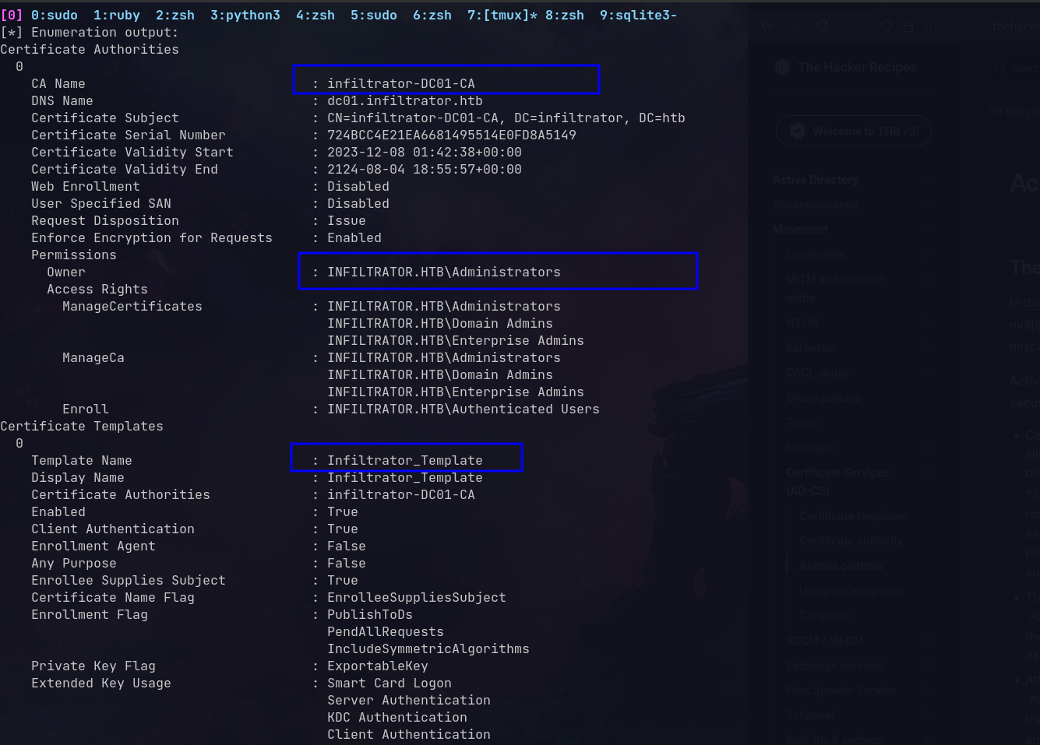Open the Certificate templates page
This screenshot has width=1040, height=745.
pyautogui.click(x=853, y=516)
